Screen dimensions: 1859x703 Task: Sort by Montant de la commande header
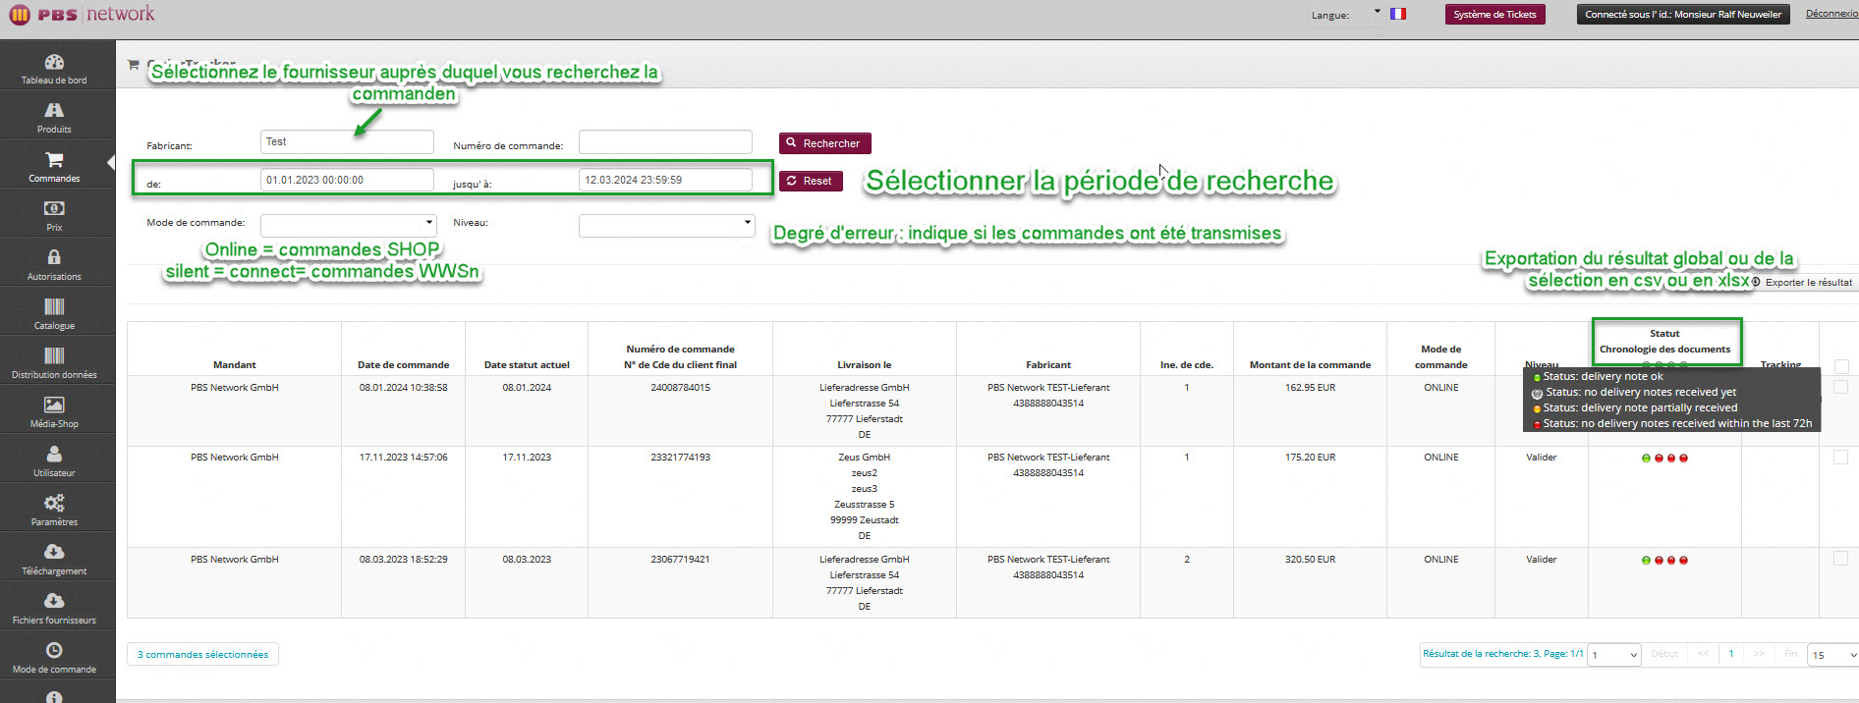[x=1310, y=364]
